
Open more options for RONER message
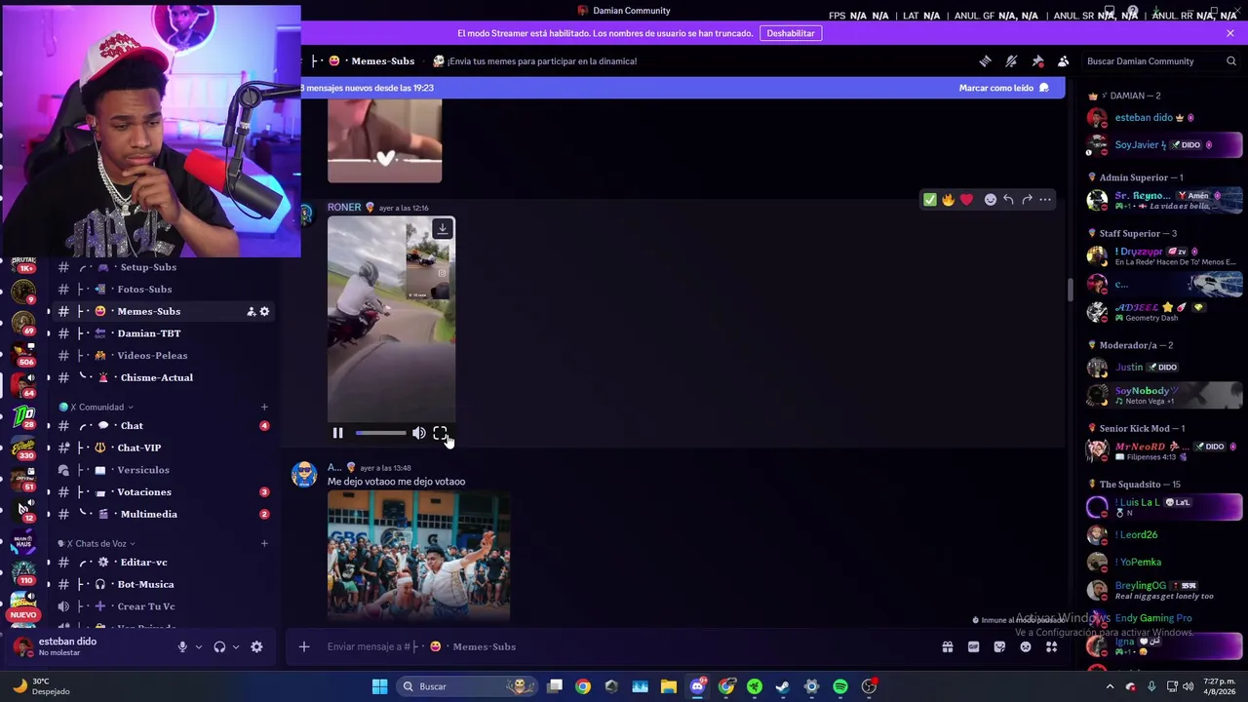pyautogui.click(x=1045, y=200)
